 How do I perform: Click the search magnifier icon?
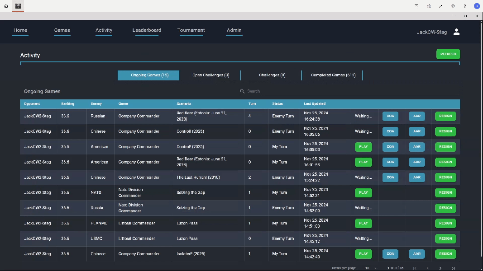[243, 91]
